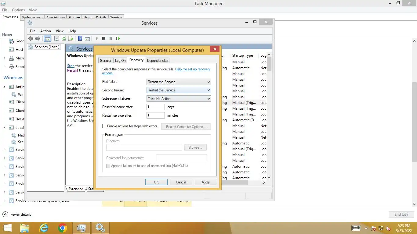This screenshot has width=417, height=234.
Task: Toggle Show/Hide Action Pane toolbar icon
Action: coord(87,38)
